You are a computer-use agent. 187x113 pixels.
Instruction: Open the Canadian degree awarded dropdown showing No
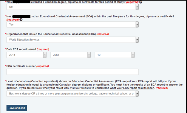pos(72,7)
